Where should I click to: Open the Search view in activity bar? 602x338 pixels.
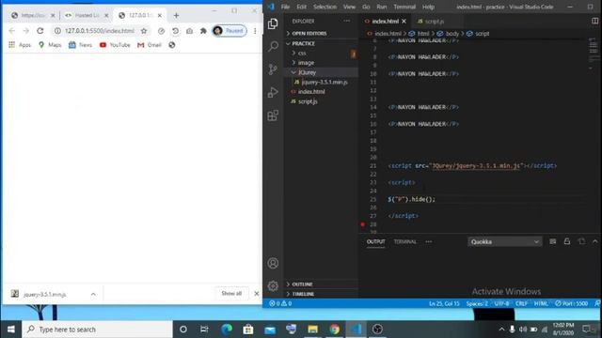click(x=273, y=46)
